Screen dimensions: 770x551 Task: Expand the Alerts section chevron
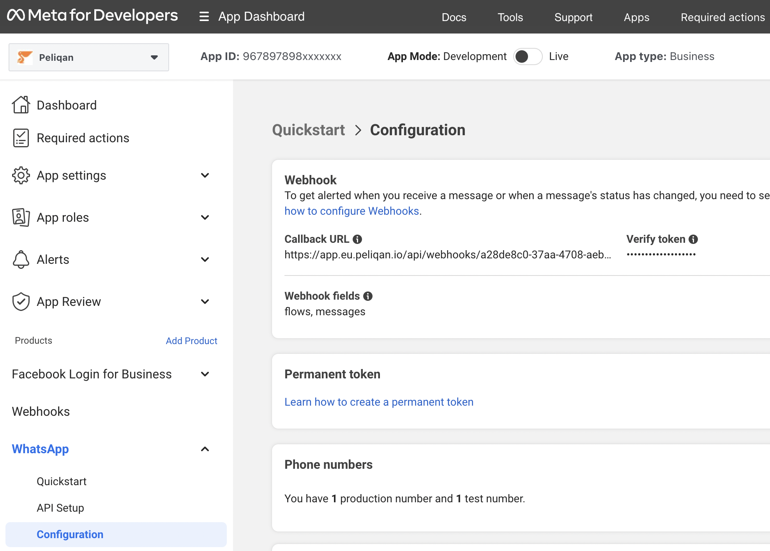coord(205,260)
